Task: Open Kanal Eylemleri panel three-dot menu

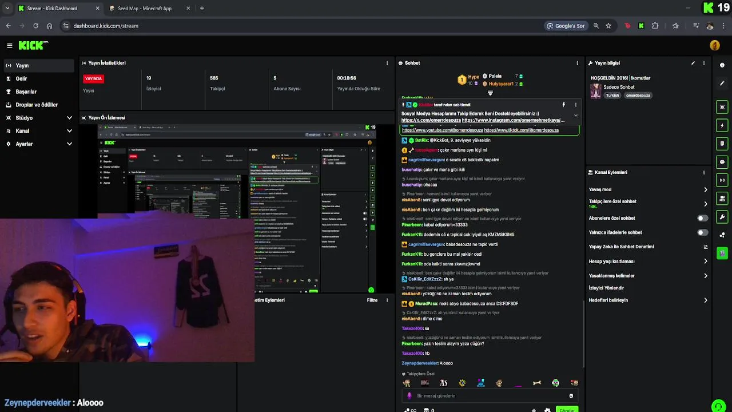Action: click(704, 172)
